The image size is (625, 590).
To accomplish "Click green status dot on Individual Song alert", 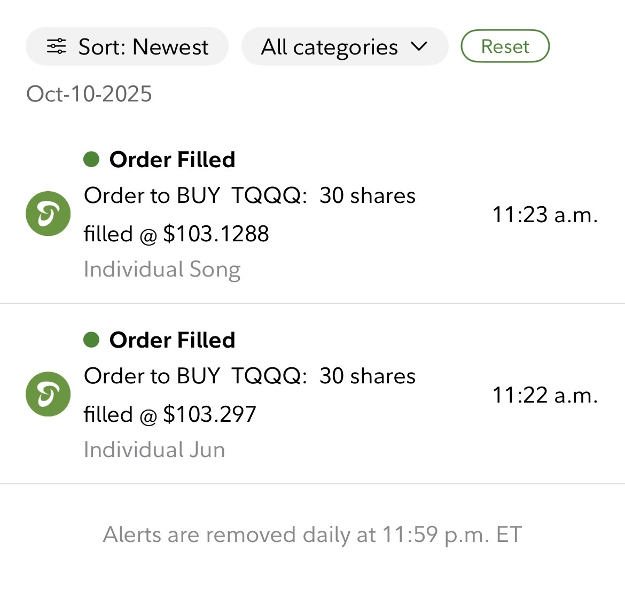I will (91, 159).
